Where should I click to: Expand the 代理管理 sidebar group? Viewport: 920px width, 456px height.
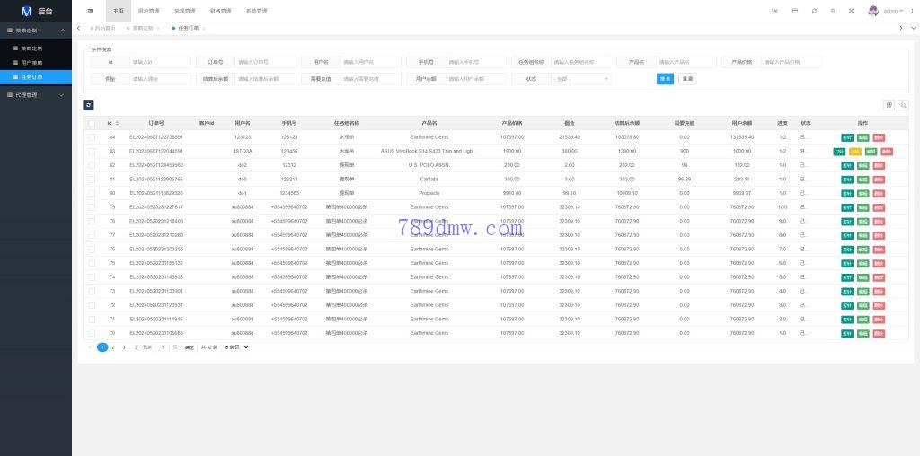point(36,94)
